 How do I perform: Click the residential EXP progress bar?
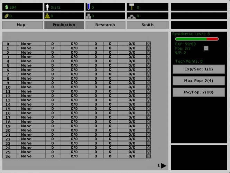point(197,39)
